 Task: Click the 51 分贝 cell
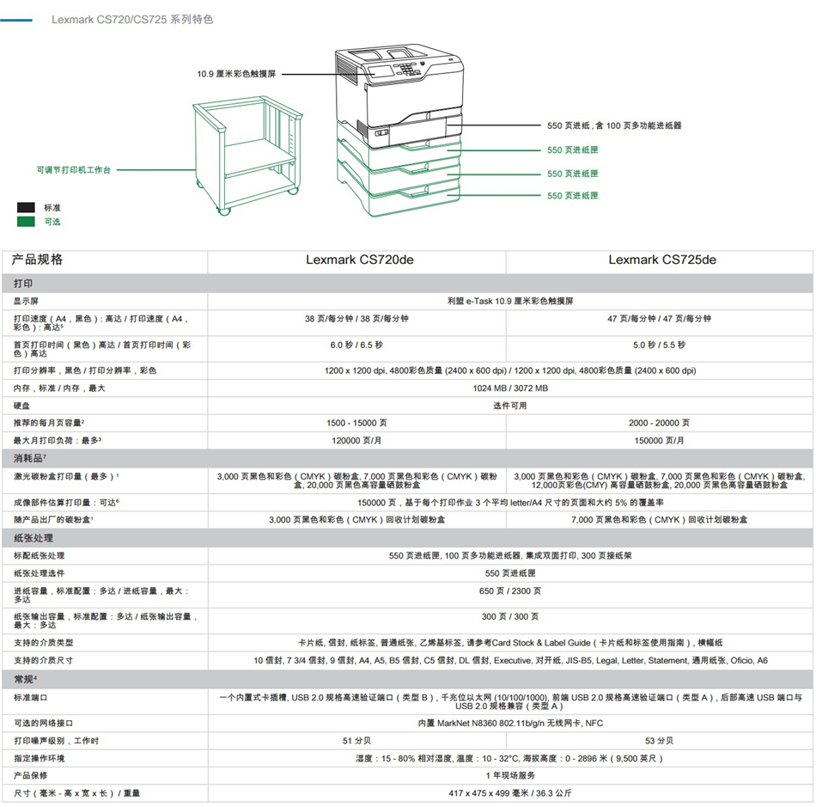[356, 740]
